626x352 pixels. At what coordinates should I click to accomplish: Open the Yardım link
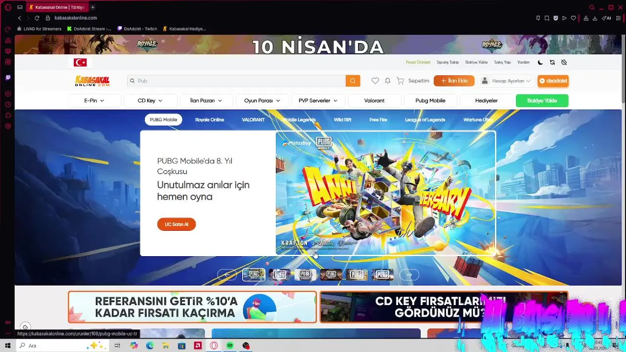[523, 62]
